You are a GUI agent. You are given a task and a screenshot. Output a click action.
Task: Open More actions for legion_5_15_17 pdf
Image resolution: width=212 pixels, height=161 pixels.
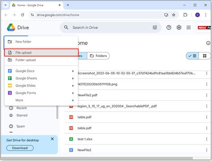(207, 106)
